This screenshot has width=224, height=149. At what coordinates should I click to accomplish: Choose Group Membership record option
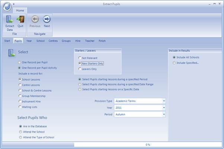32,96
